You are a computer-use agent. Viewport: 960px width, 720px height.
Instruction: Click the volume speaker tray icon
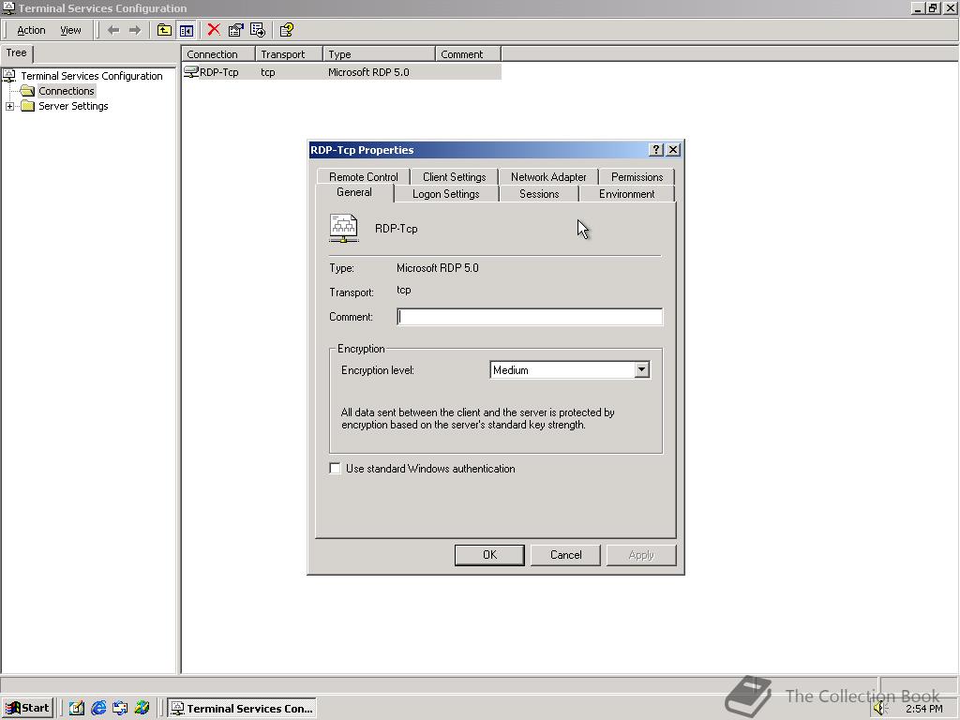coord(880,708)
